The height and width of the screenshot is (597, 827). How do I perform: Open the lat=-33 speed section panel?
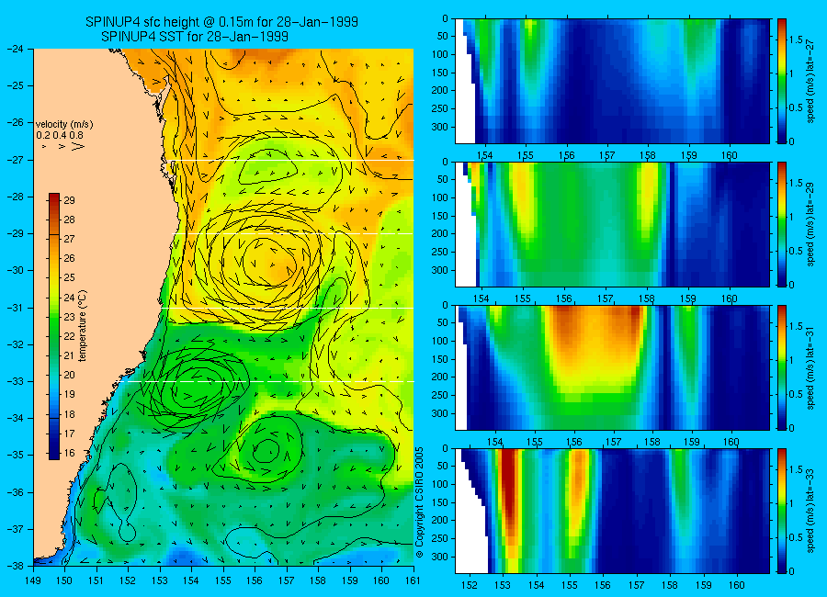pyautogui.click(x=612, y=511)
